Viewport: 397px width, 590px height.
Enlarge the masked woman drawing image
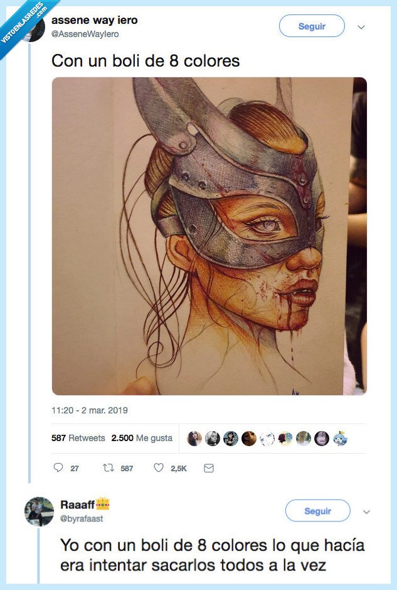pos(209,236)
